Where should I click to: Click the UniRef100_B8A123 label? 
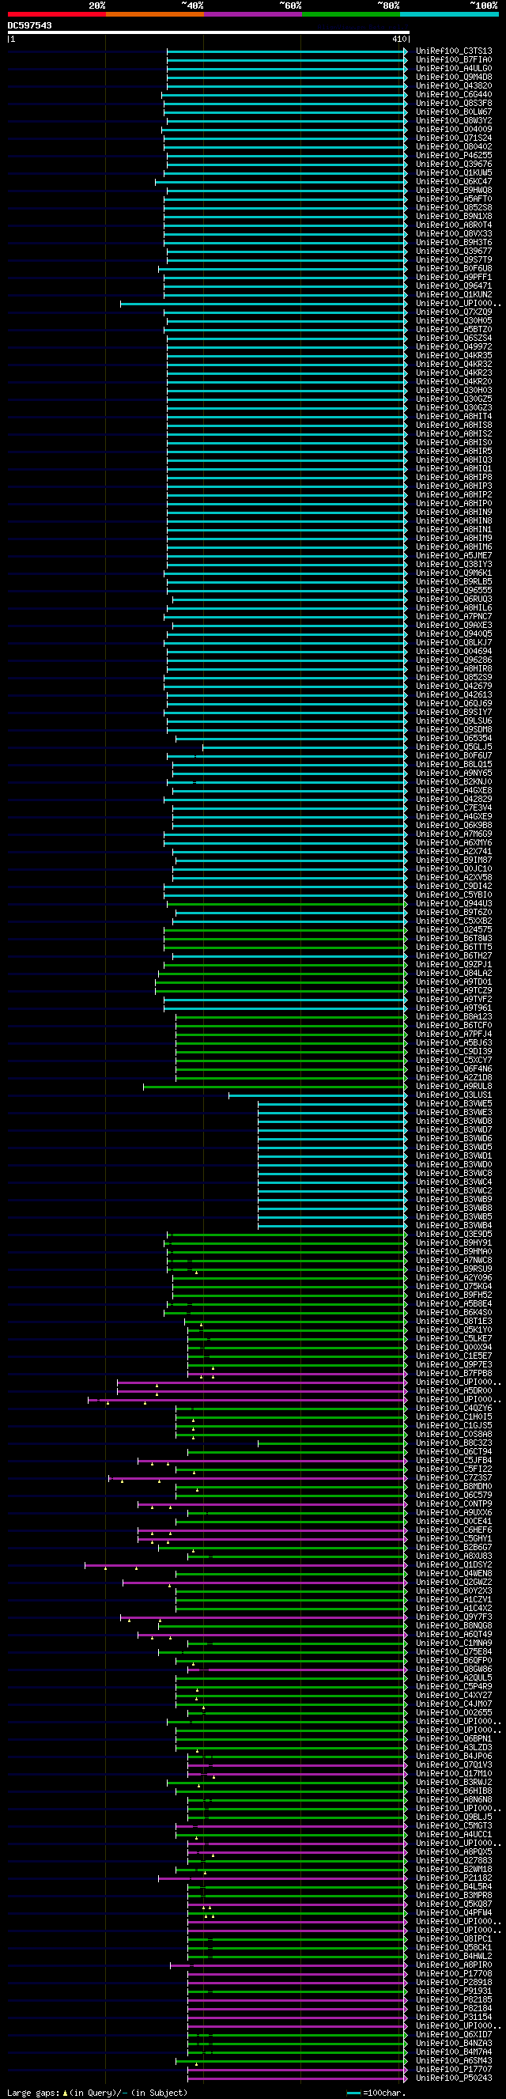click(454, 1017)
